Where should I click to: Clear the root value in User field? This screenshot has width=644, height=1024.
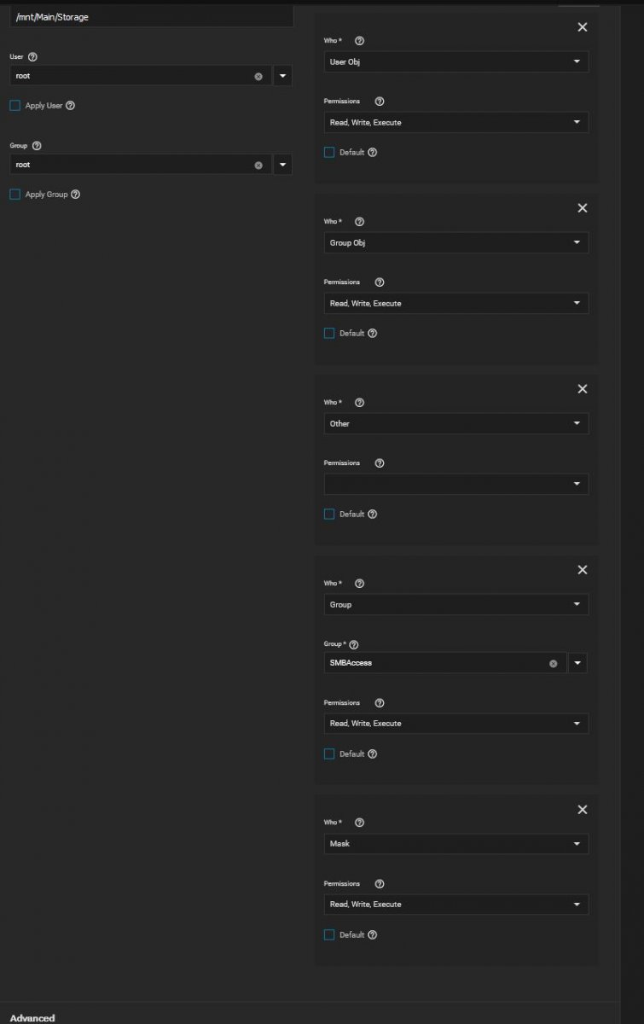point(258,76)
